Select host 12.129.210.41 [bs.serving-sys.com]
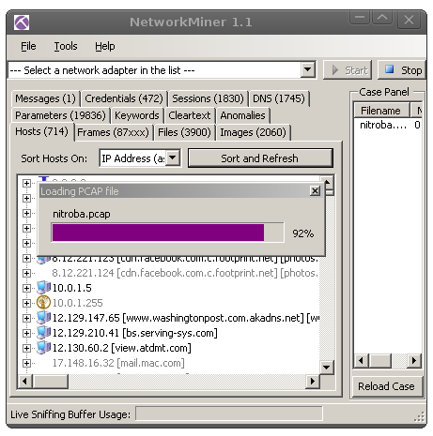Image resolution: width=433 pixels, height=436 pixels. pyautogui.click(x=134, y=333)
